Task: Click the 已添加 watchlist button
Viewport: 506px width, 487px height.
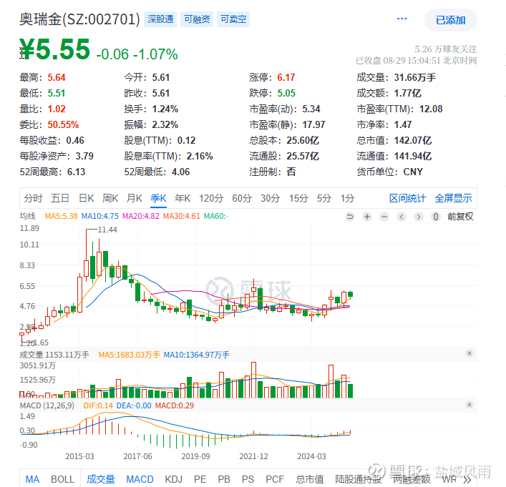Action: (x=450, y=20)
